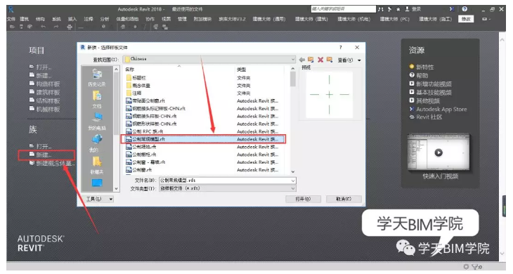Click the 取消(C) button
The height and width of the screenshot is (274, 513).
click(x=344, y=199)
